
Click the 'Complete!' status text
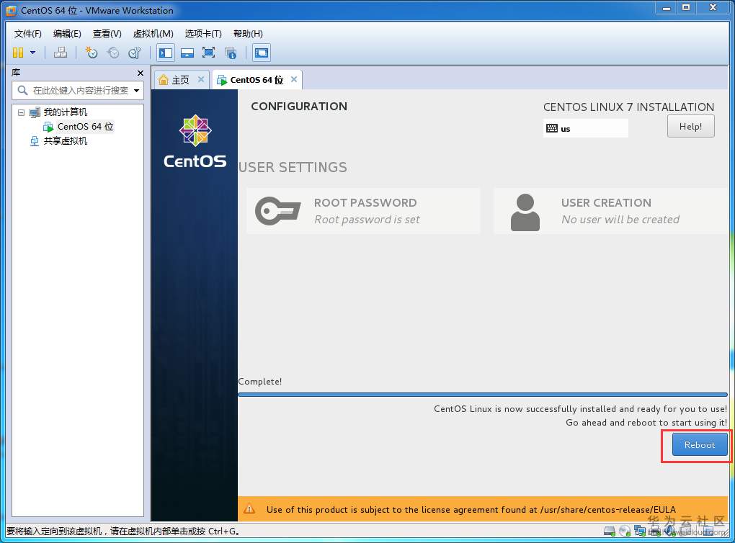point(260,382)
